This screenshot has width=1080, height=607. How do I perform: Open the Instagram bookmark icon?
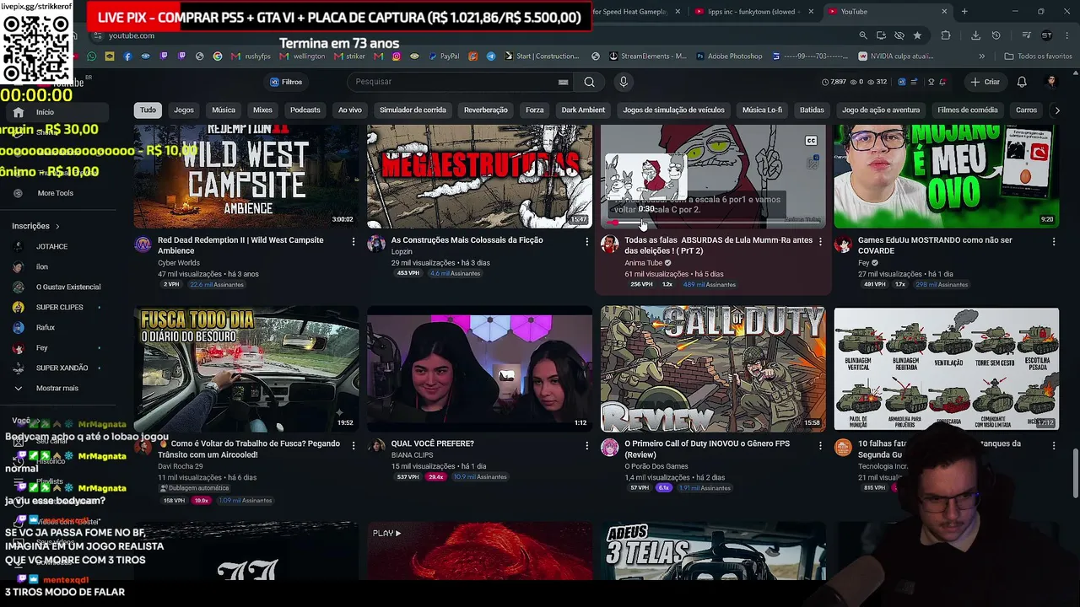[395, 56]
